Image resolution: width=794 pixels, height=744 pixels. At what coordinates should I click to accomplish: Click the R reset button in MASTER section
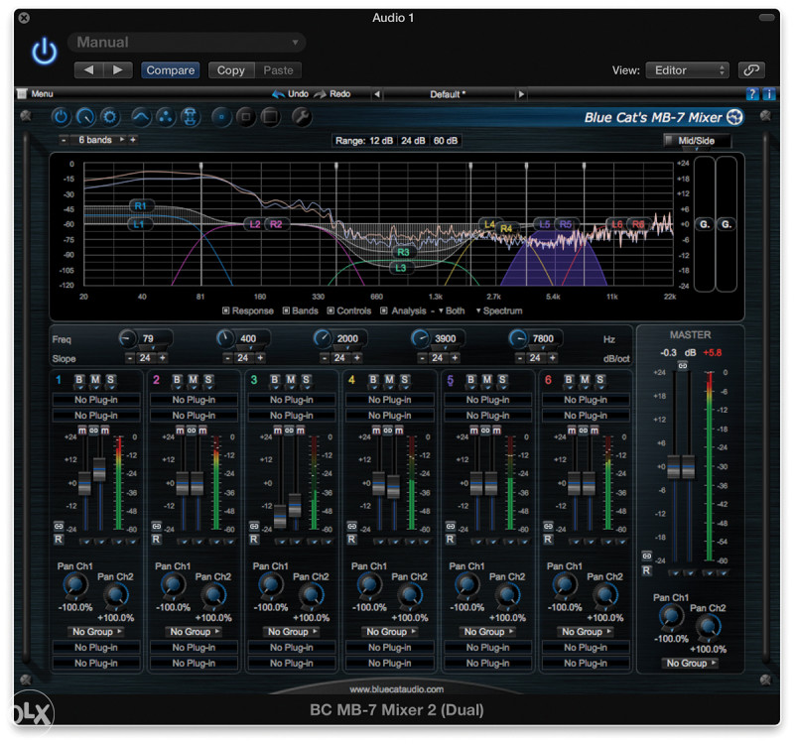(x=647, y=571)
